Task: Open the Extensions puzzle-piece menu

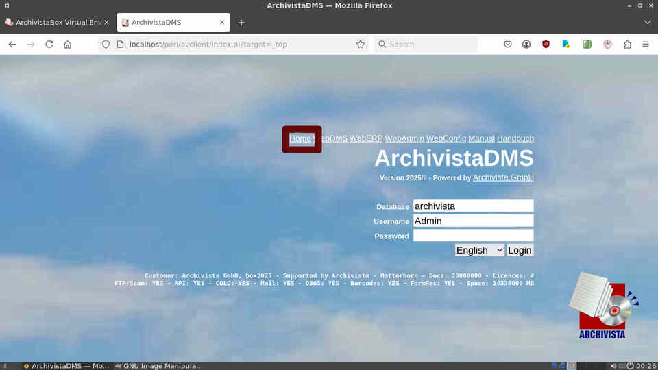Action: tap(627, 45)
